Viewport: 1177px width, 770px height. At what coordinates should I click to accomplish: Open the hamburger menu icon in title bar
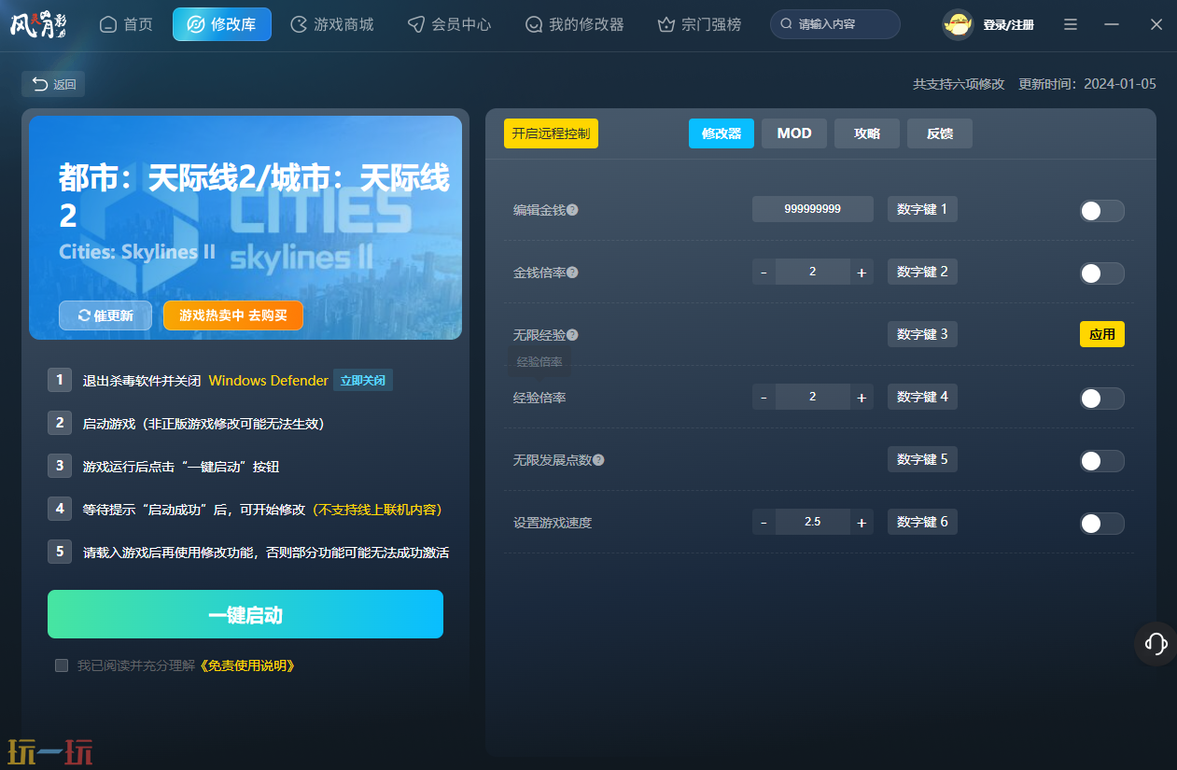1071,24
